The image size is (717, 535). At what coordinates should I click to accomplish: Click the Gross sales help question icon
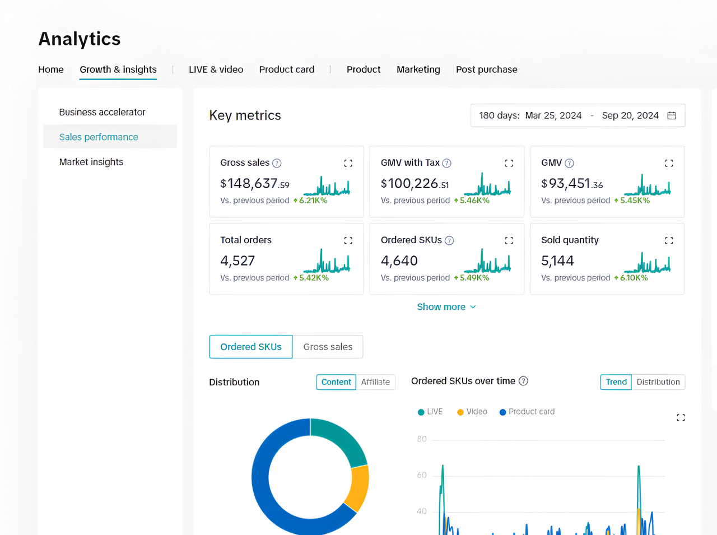[277, 163]
